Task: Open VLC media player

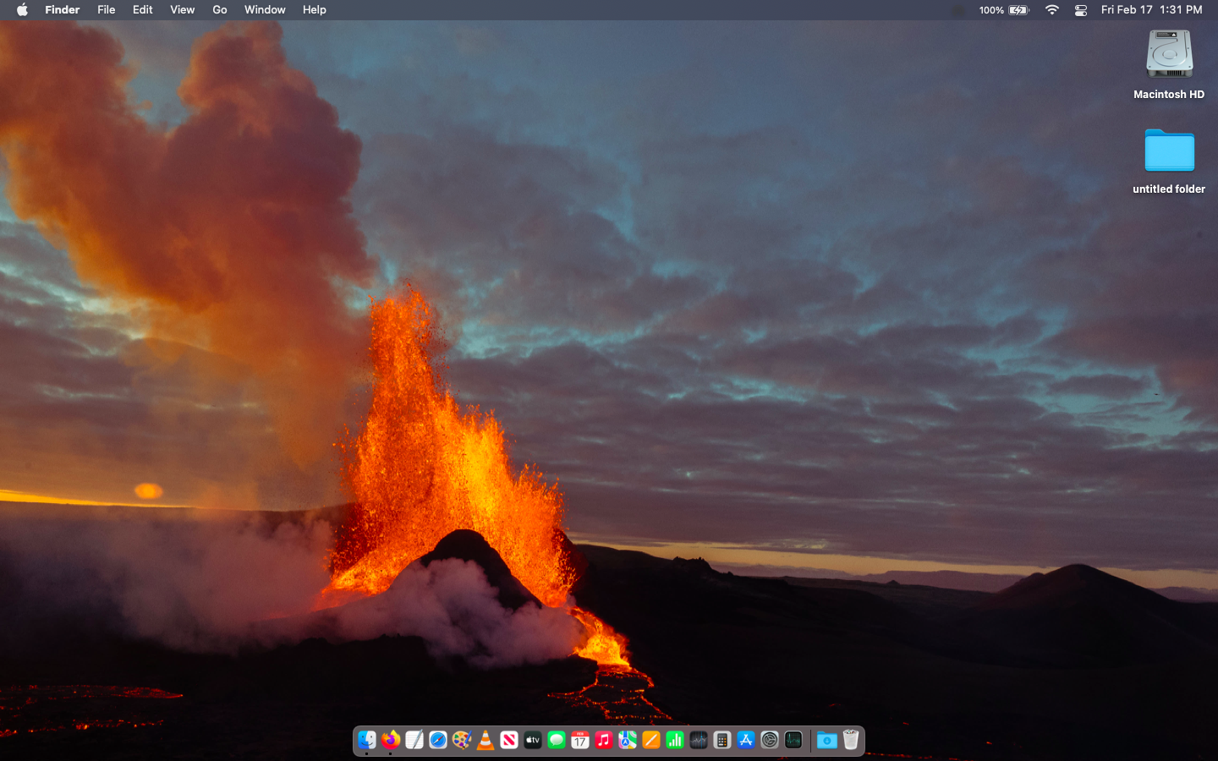Action: pos(485,740)
